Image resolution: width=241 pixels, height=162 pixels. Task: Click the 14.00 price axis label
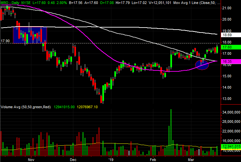227,87
